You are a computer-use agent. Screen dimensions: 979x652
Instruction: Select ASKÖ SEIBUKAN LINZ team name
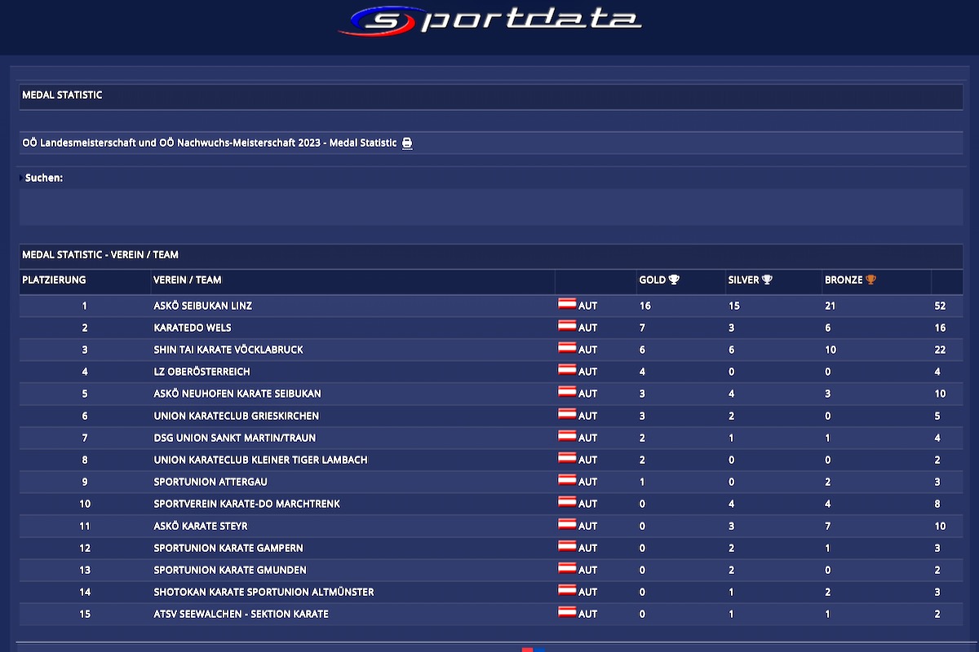(x=202, y=306)
